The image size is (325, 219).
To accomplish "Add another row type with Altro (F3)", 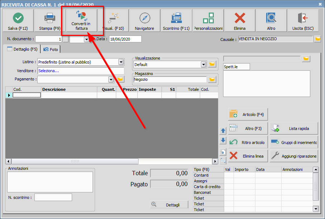I will tap(248, 129).
